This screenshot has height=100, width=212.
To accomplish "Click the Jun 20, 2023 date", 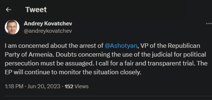I will pyautogui.click(x=44, y=86).
